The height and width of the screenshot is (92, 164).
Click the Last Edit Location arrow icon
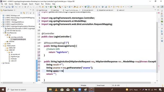[x=118, y=7]
